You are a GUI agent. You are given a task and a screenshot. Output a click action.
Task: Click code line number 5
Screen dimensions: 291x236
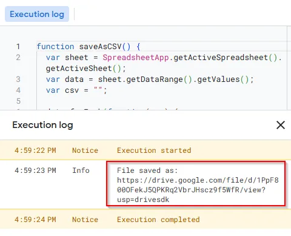click(x=18, y=101)
